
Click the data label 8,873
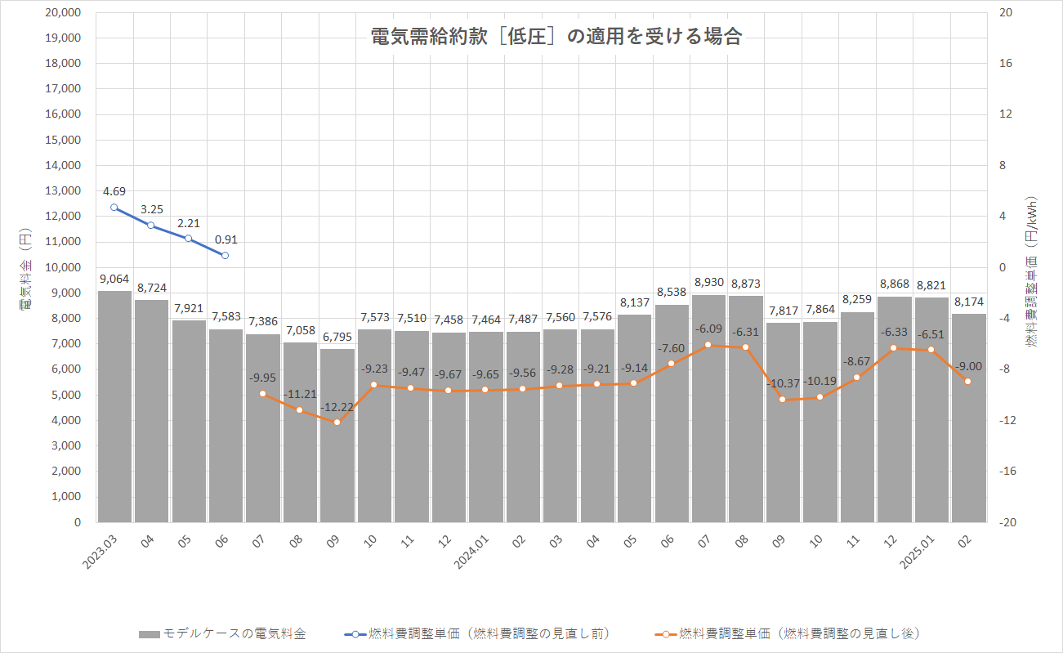(745, 284)
